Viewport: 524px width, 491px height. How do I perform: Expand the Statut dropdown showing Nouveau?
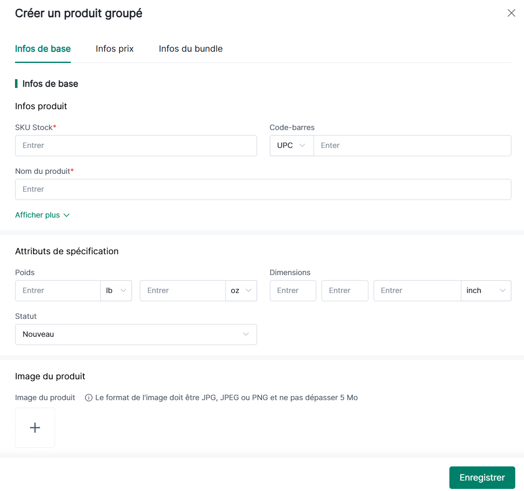click(x=136, y=334)
